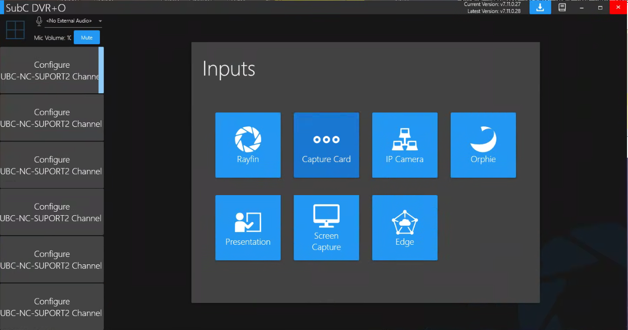Add an IP Camera input

[404, 145]
